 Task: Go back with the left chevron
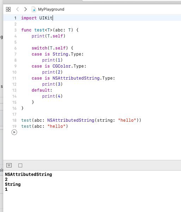point(17,9)
